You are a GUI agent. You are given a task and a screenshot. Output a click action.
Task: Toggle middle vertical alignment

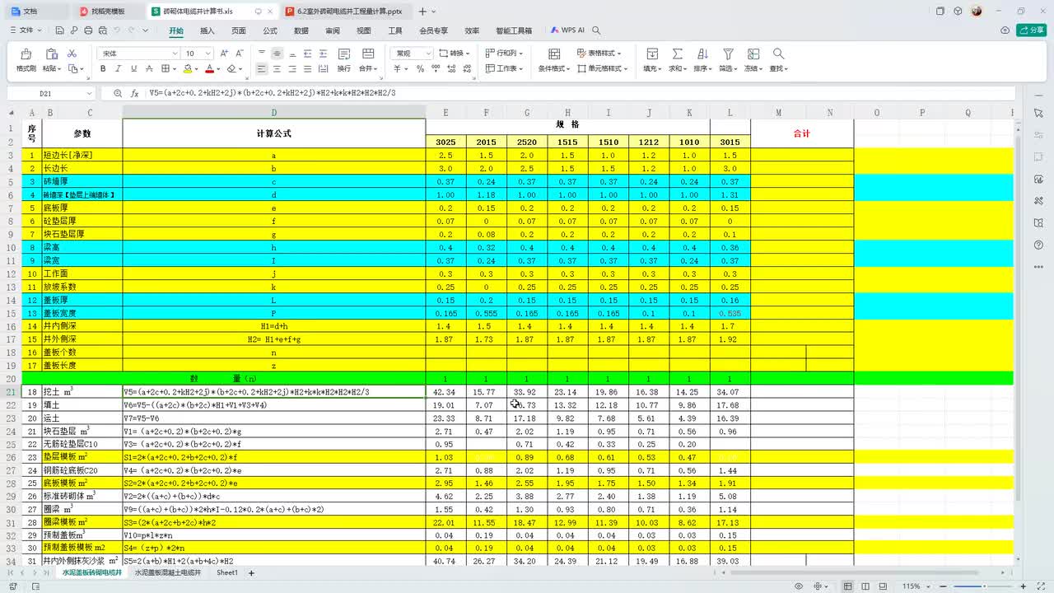pos(277,54)
